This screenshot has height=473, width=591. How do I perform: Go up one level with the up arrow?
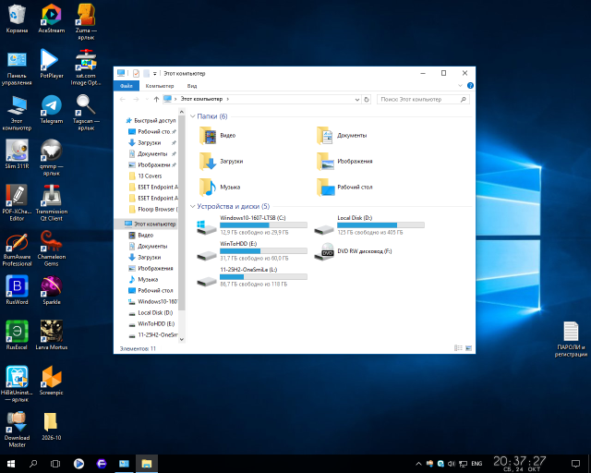tap(156, 99)
